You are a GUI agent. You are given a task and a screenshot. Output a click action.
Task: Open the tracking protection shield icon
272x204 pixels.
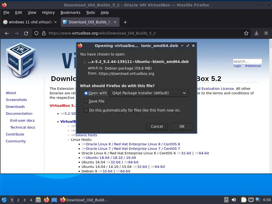point(36,33)
